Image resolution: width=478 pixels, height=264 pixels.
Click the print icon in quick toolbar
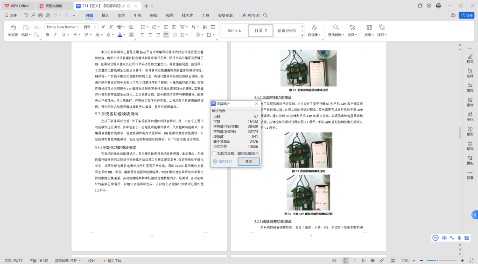click(x=40, y=15)
